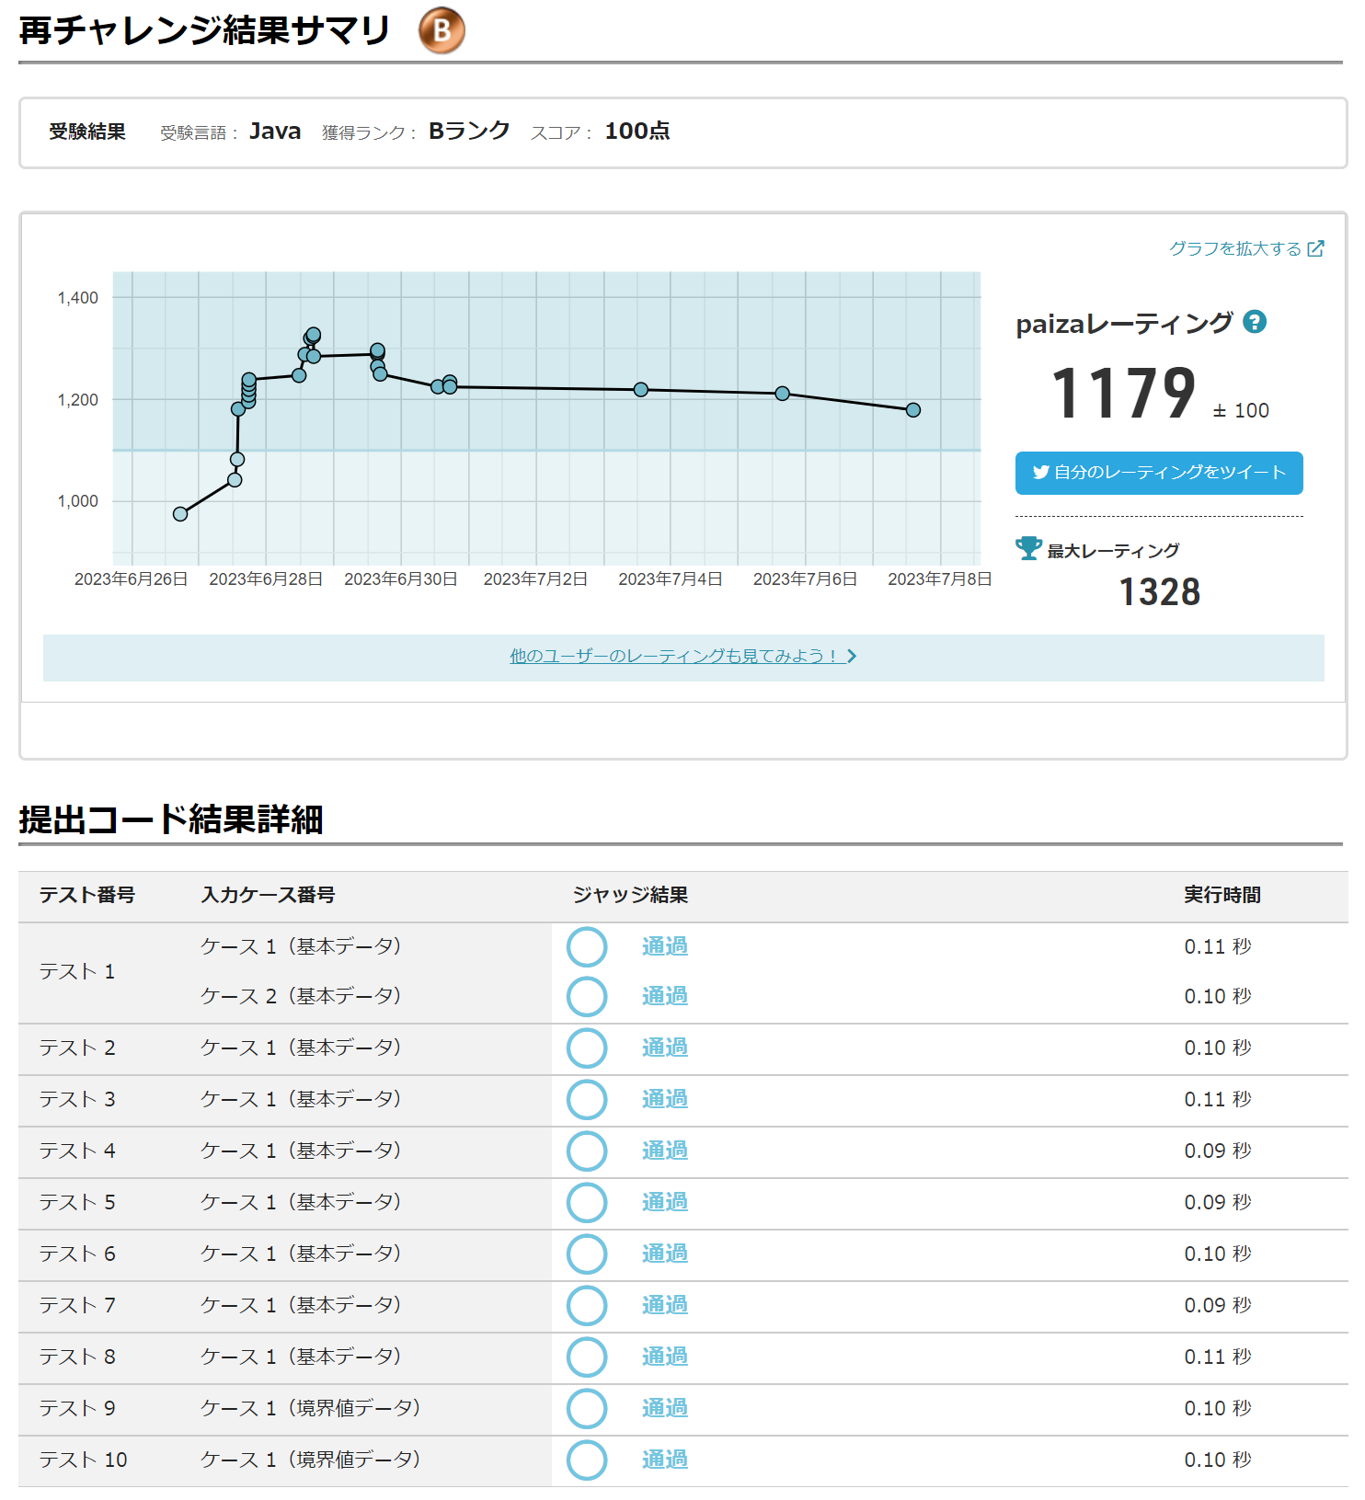Click the pass circle icon for テスト 10
The height and width of the screenshot is (1500, 1365).
pos(587,1460)
